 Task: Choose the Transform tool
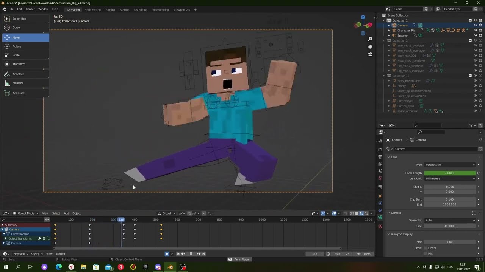coord(25,64)
